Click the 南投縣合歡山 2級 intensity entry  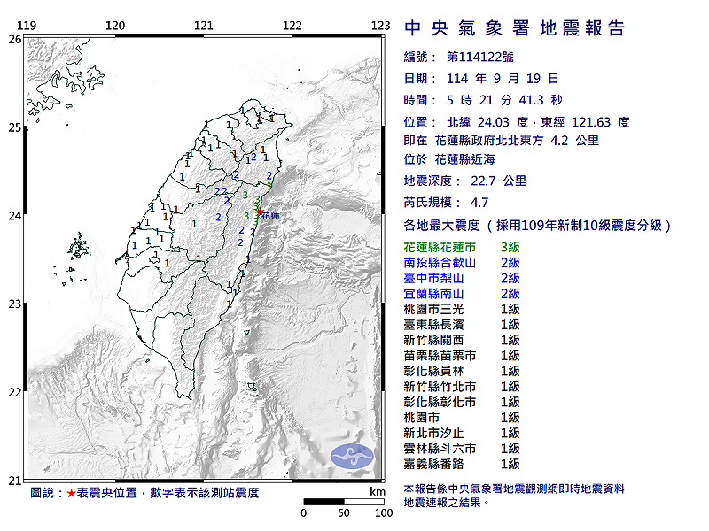(461, 263)
